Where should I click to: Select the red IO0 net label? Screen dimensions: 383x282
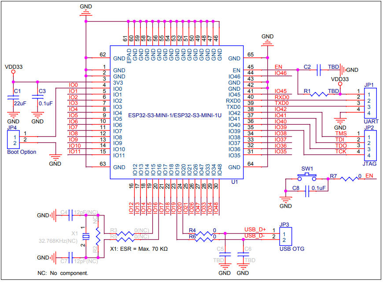click(x=73, y=85)
